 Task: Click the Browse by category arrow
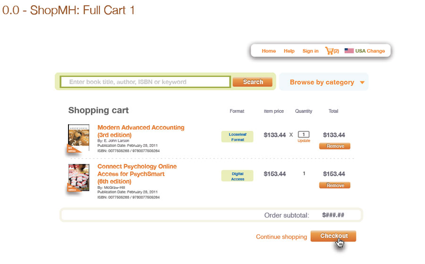tap(362, 83)
